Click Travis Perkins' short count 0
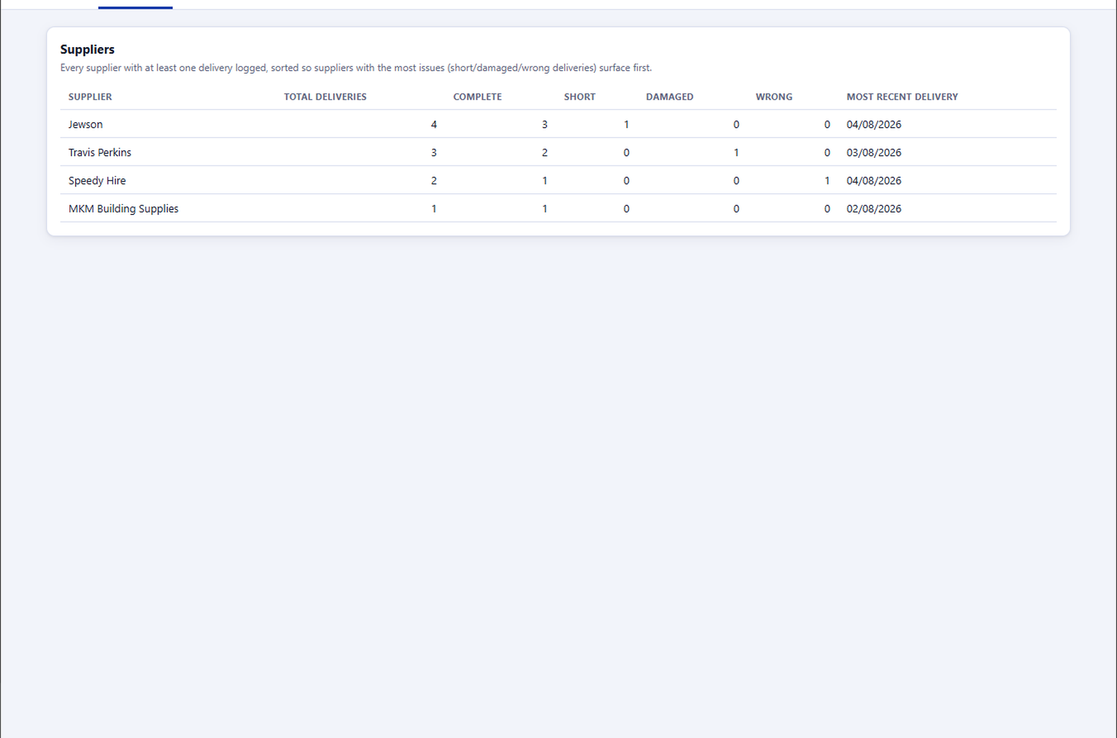The width and height of the screenshot is (1117, 738). (626, 152)
